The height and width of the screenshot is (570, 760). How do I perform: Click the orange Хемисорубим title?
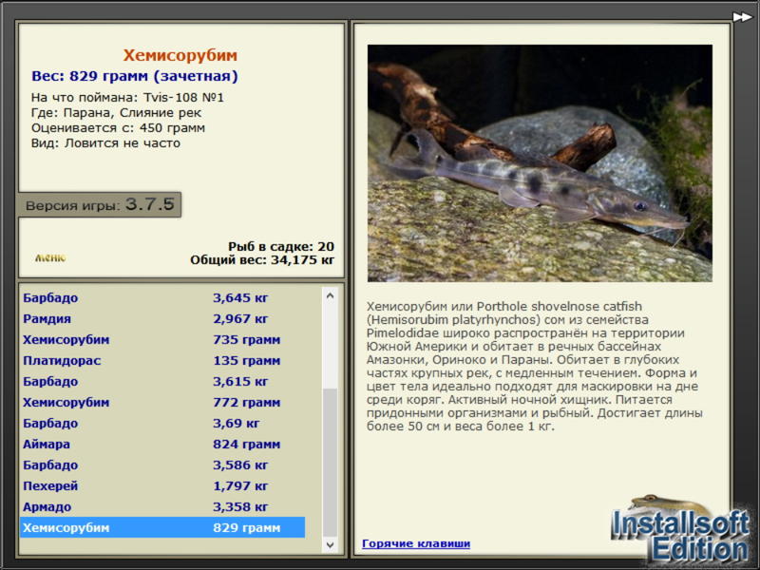pos(180,55)
